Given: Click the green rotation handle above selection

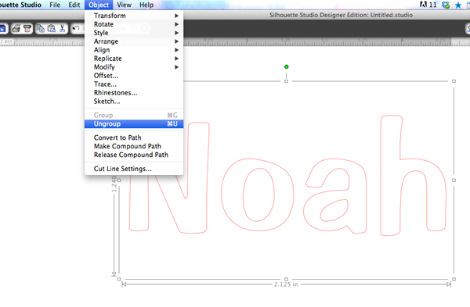Looking at the screenshot, I should pos(286,66).
